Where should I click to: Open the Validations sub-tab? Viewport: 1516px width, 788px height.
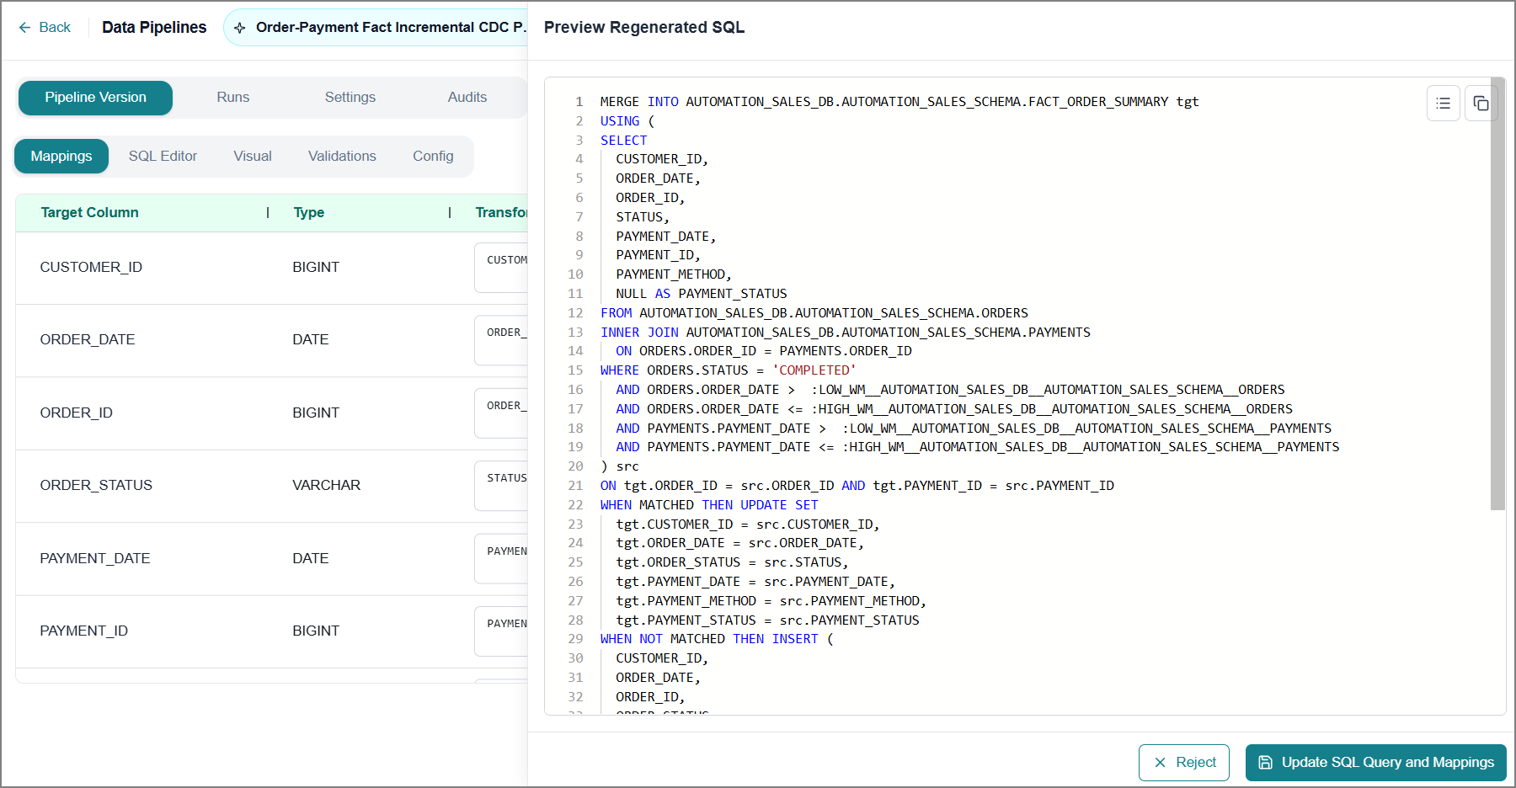pyautogui.click(x=342, y=157)
